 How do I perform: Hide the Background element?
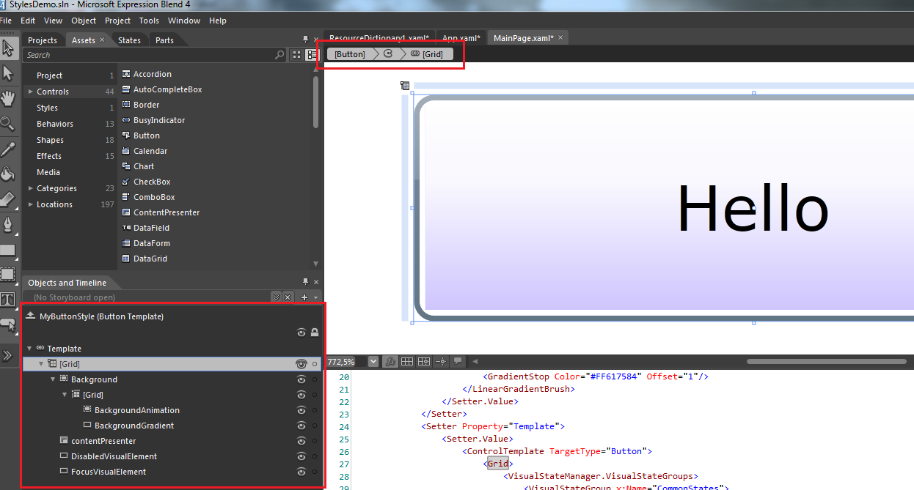coord(301,379)
